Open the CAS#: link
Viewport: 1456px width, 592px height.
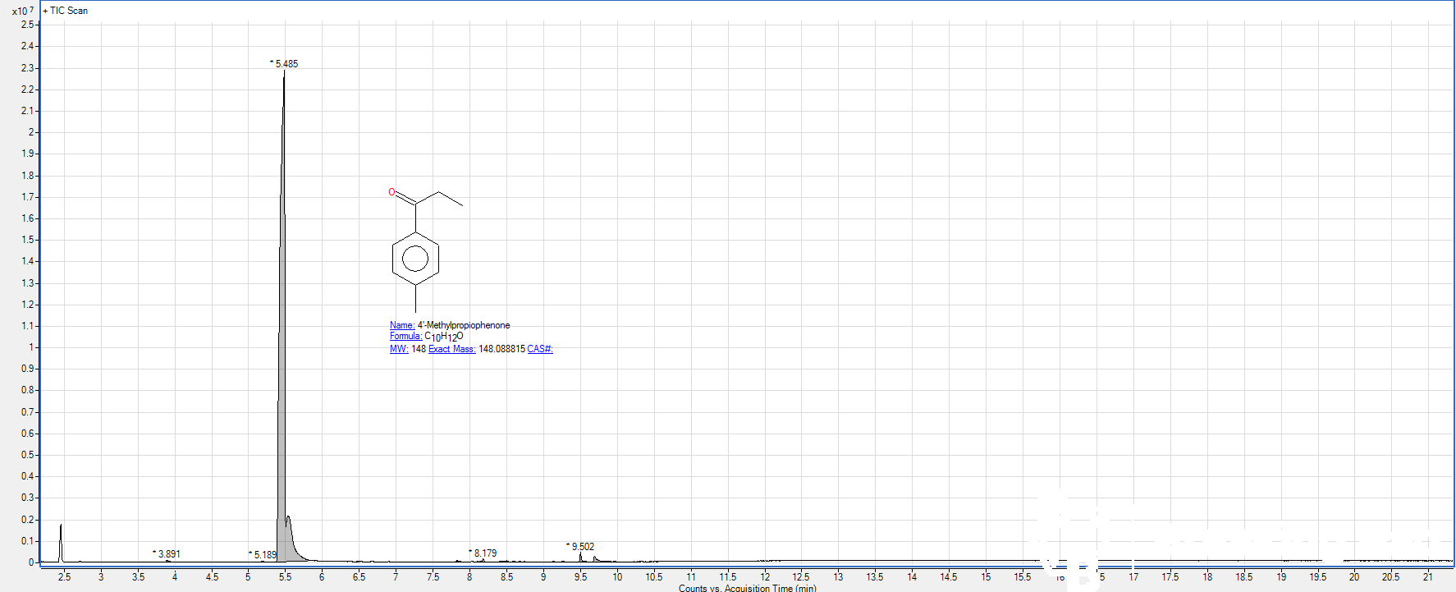539,349
